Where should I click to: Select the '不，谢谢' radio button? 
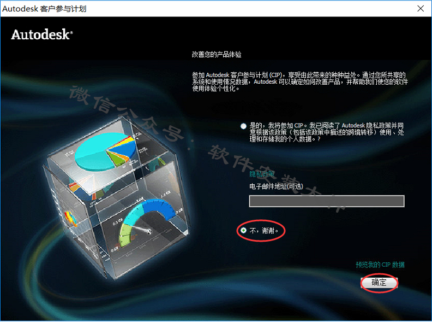click(x=243, y=230)
